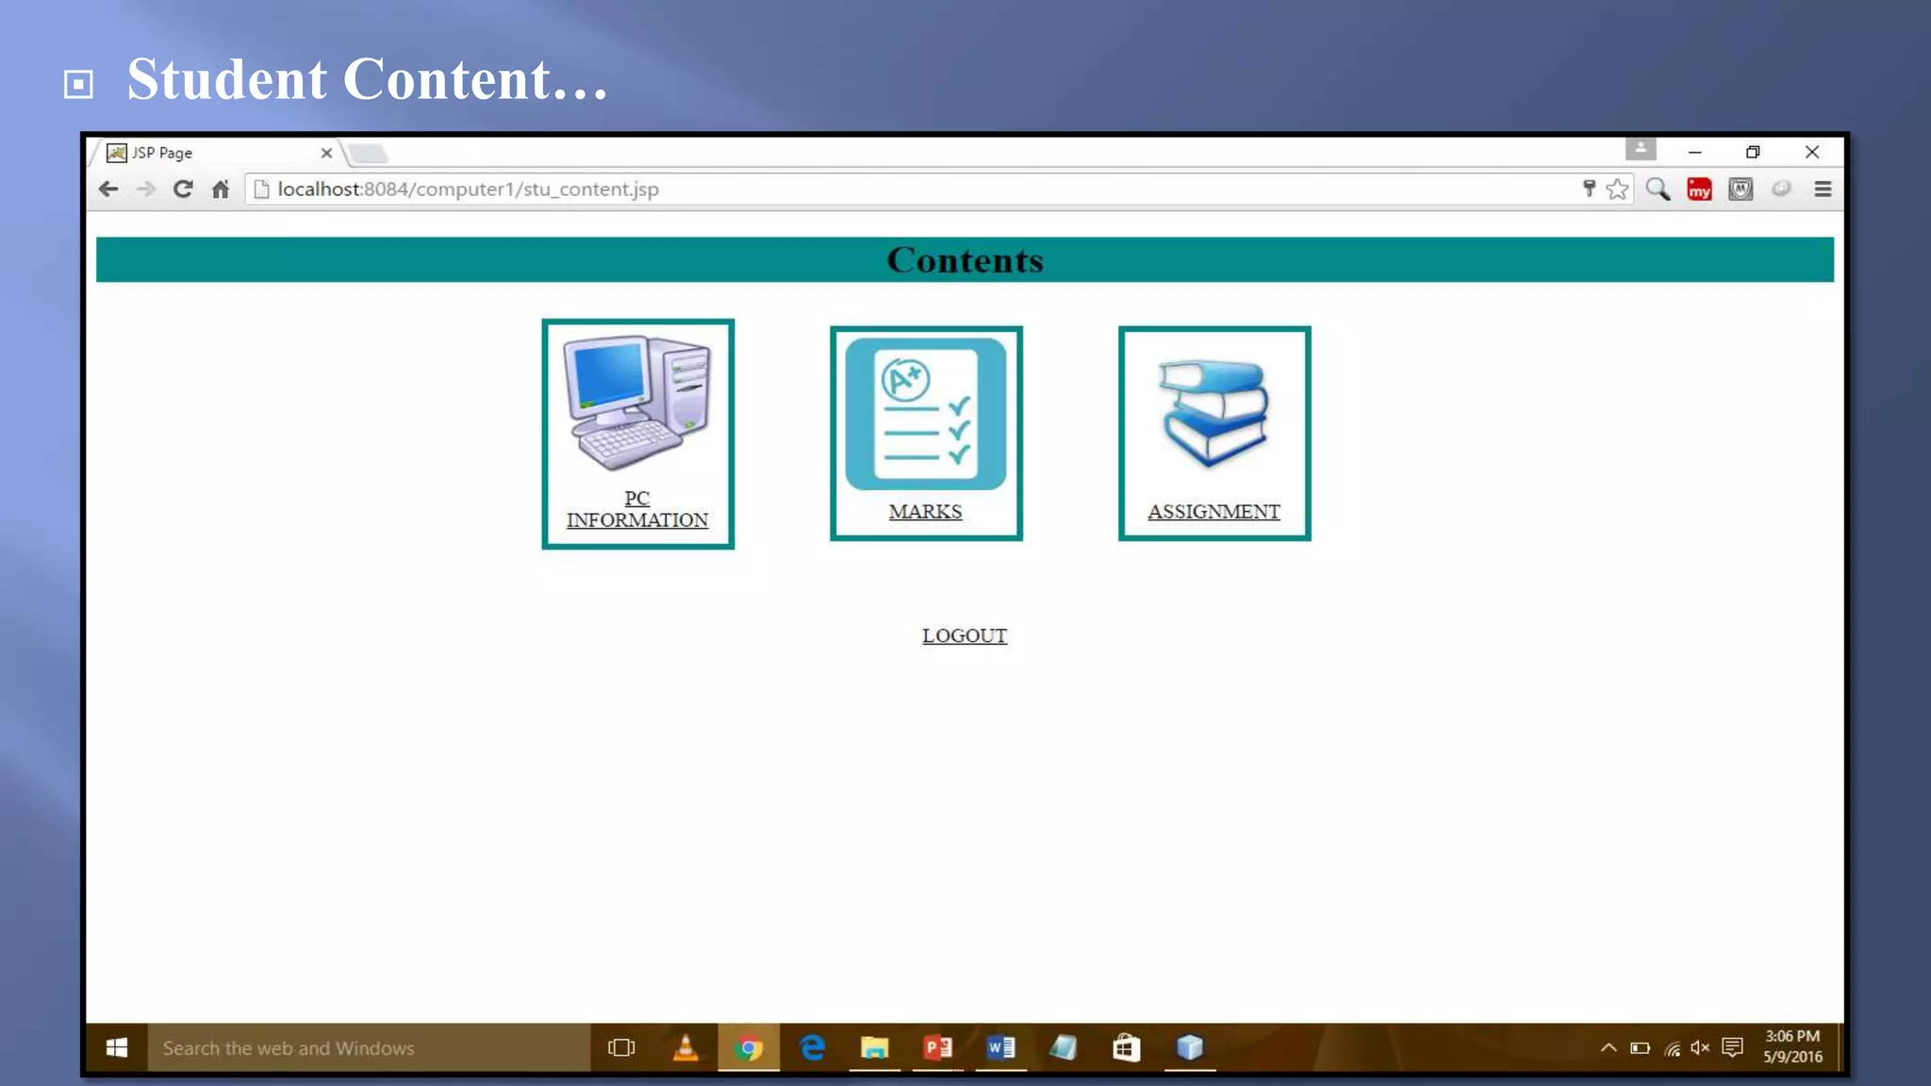
Task: Click the LOGOUT link
Action: click(965, 635)
